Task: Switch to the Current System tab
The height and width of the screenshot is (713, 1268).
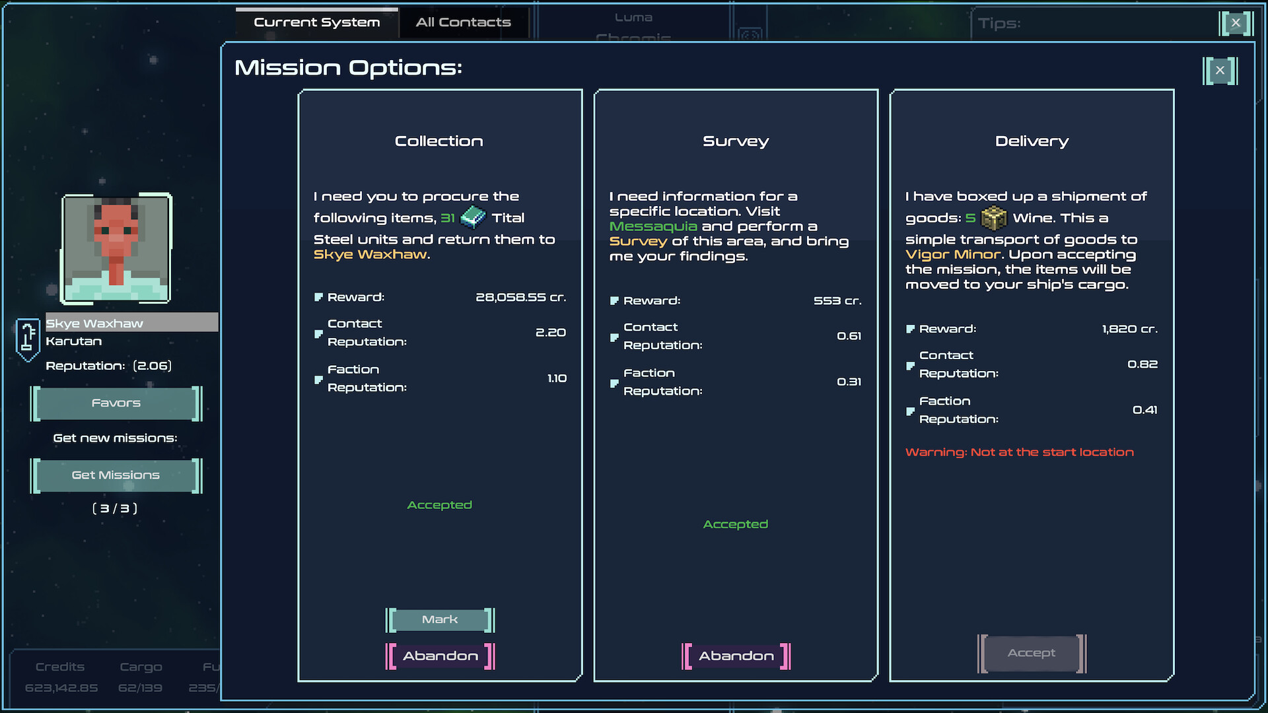Action: (317, 22)
